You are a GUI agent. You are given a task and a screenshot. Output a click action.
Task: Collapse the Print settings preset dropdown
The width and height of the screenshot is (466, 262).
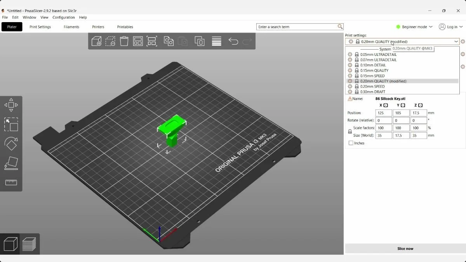(456, 42)
